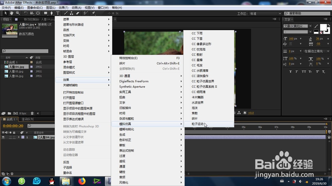Image resolution: width=332 pixels, height=186 pixels.
Task: Click the interpret footage icon in project panel
Action: pyautogui.click(x=3, y=114)
